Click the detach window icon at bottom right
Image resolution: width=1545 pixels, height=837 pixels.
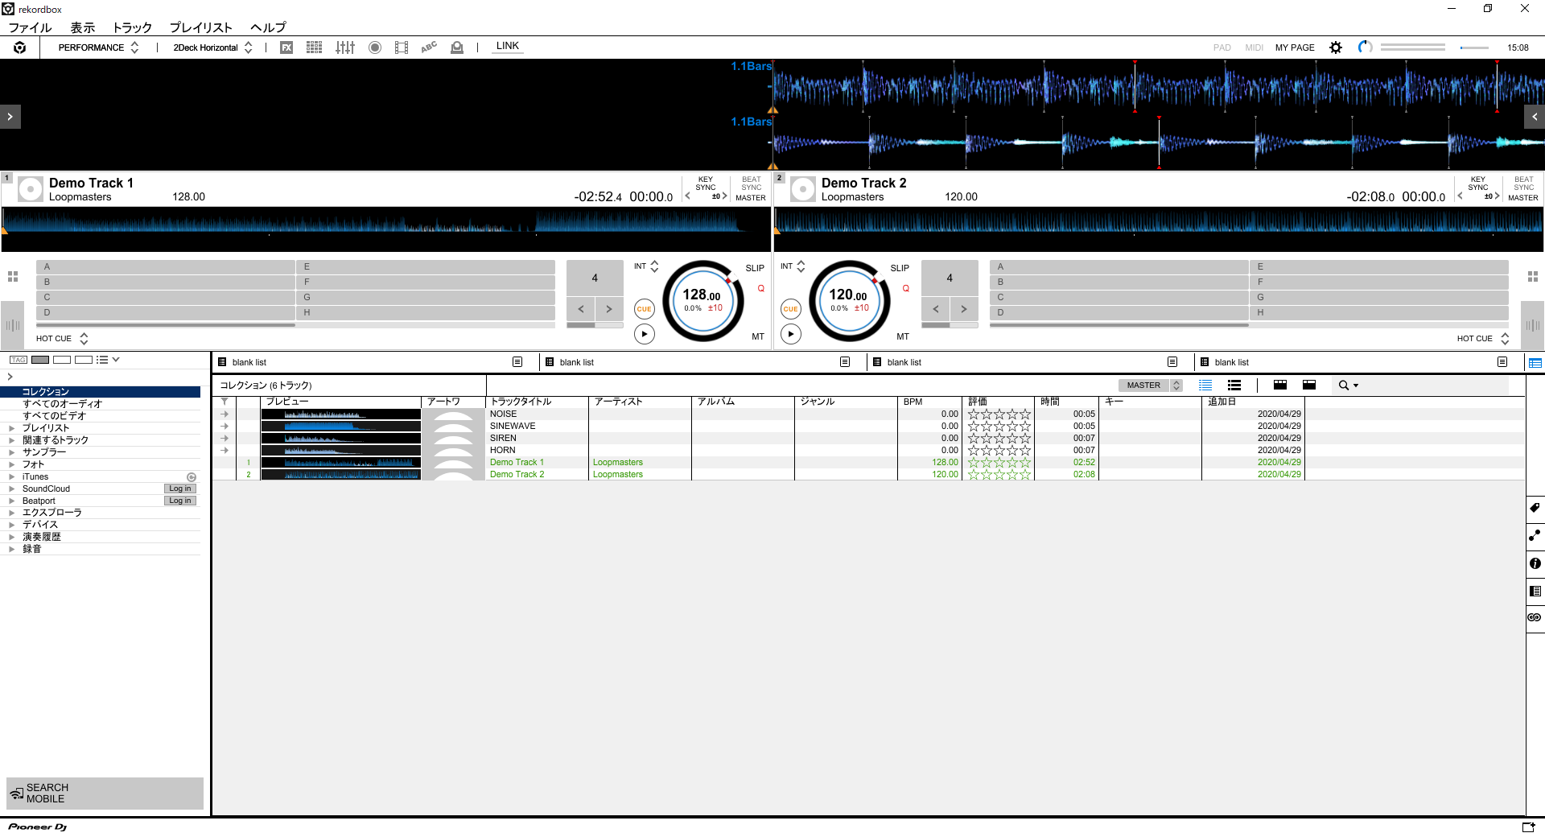[1528, 827]
